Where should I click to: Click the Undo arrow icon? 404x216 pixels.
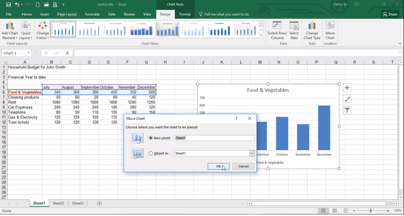click(17, 4)
